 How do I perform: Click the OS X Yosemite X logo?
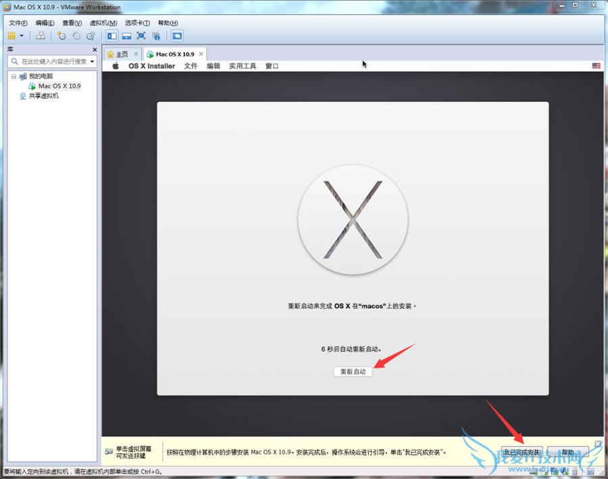pyautogui.click(x=353, y=219)
